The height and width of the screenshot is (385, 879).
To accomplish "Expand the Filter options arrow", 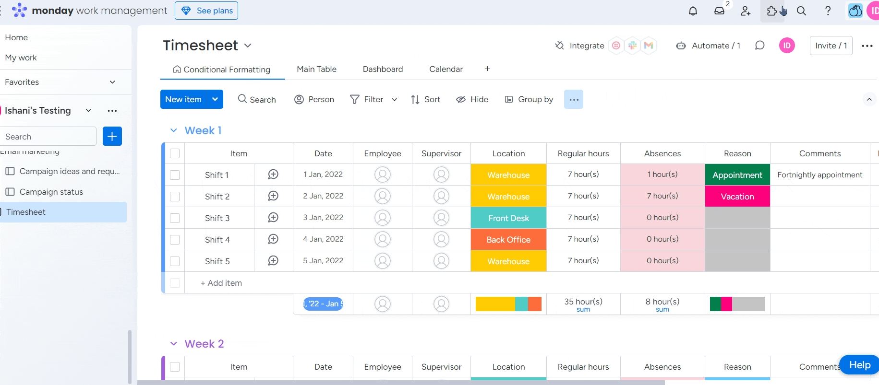I will [395, 100].
